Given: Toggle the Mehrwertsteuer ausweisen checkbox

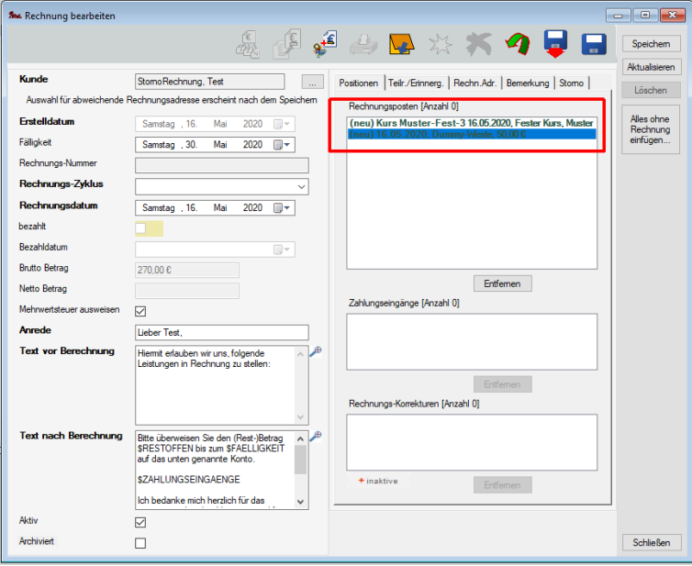Looking at the screenshot, I should (140, 311).
